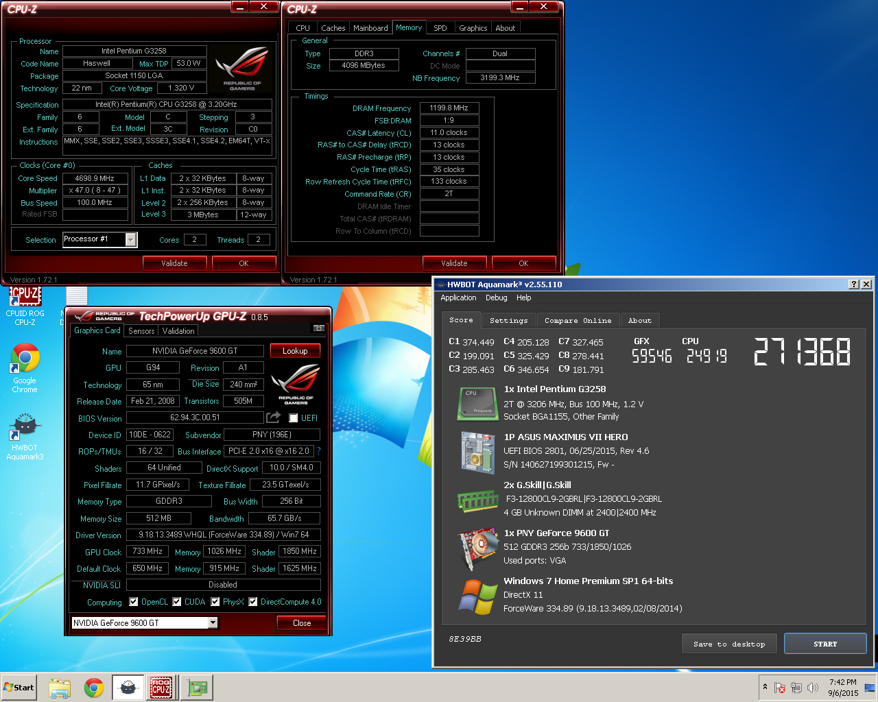Open the Sensors tab in GPU-Z
Screen dimensions: 878x702
[141, 331]
